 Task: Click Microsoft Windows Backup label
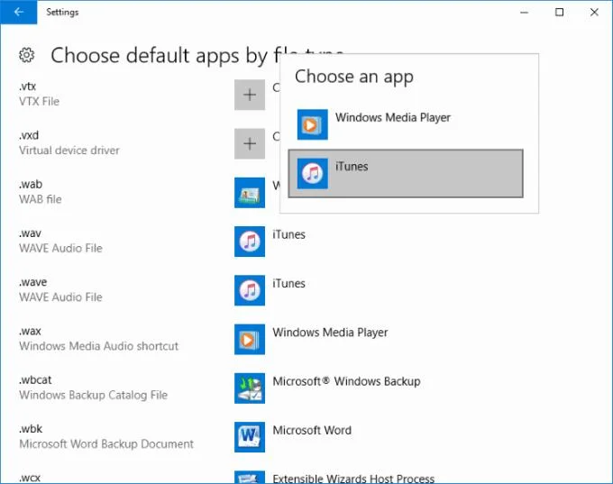click(346, 381)
